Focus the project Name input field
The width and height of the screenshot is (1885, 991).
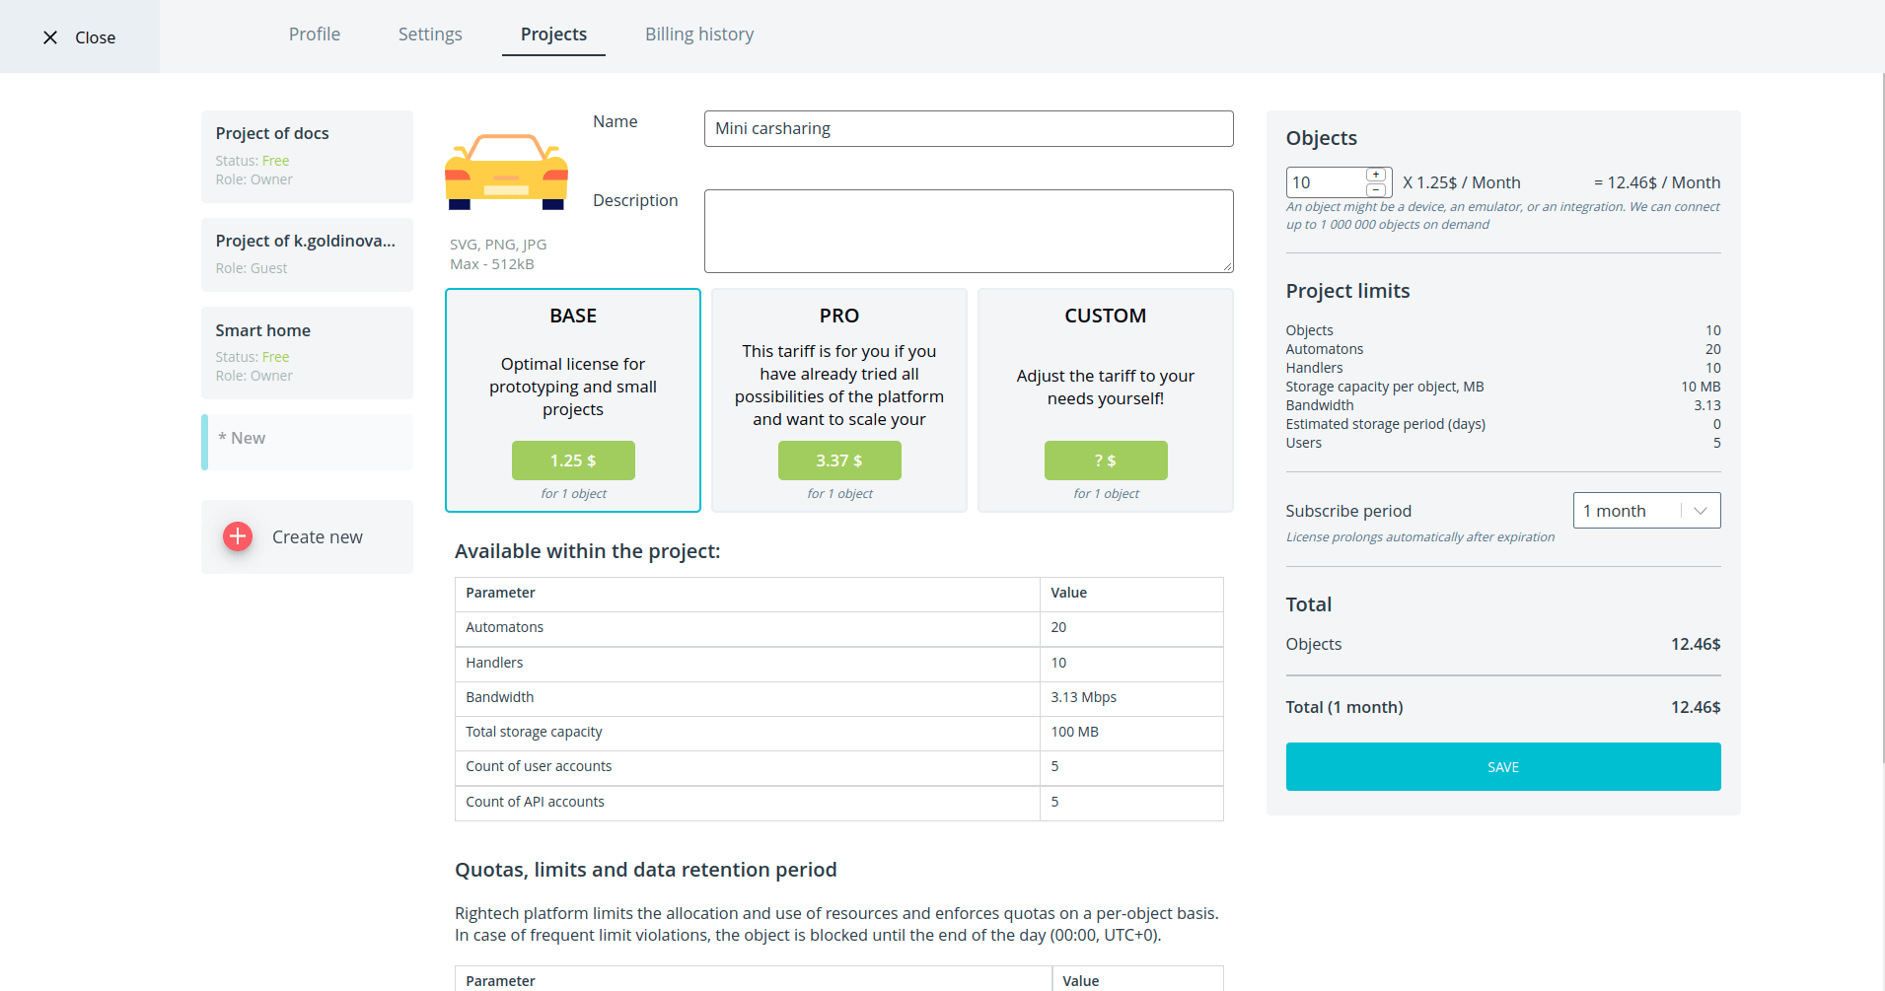tap(969, 128)
